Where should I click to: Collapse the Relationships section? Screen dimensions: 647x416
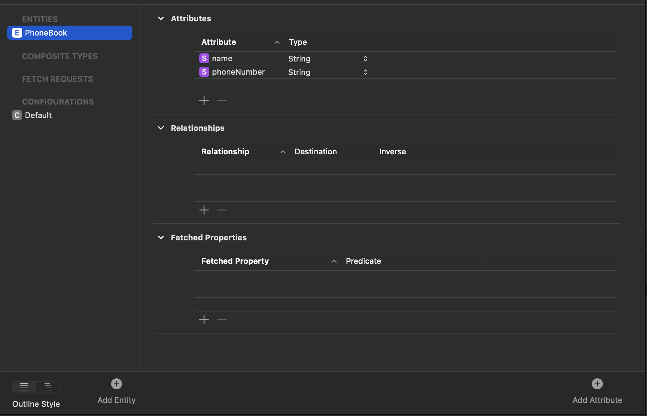coord(161,128)
